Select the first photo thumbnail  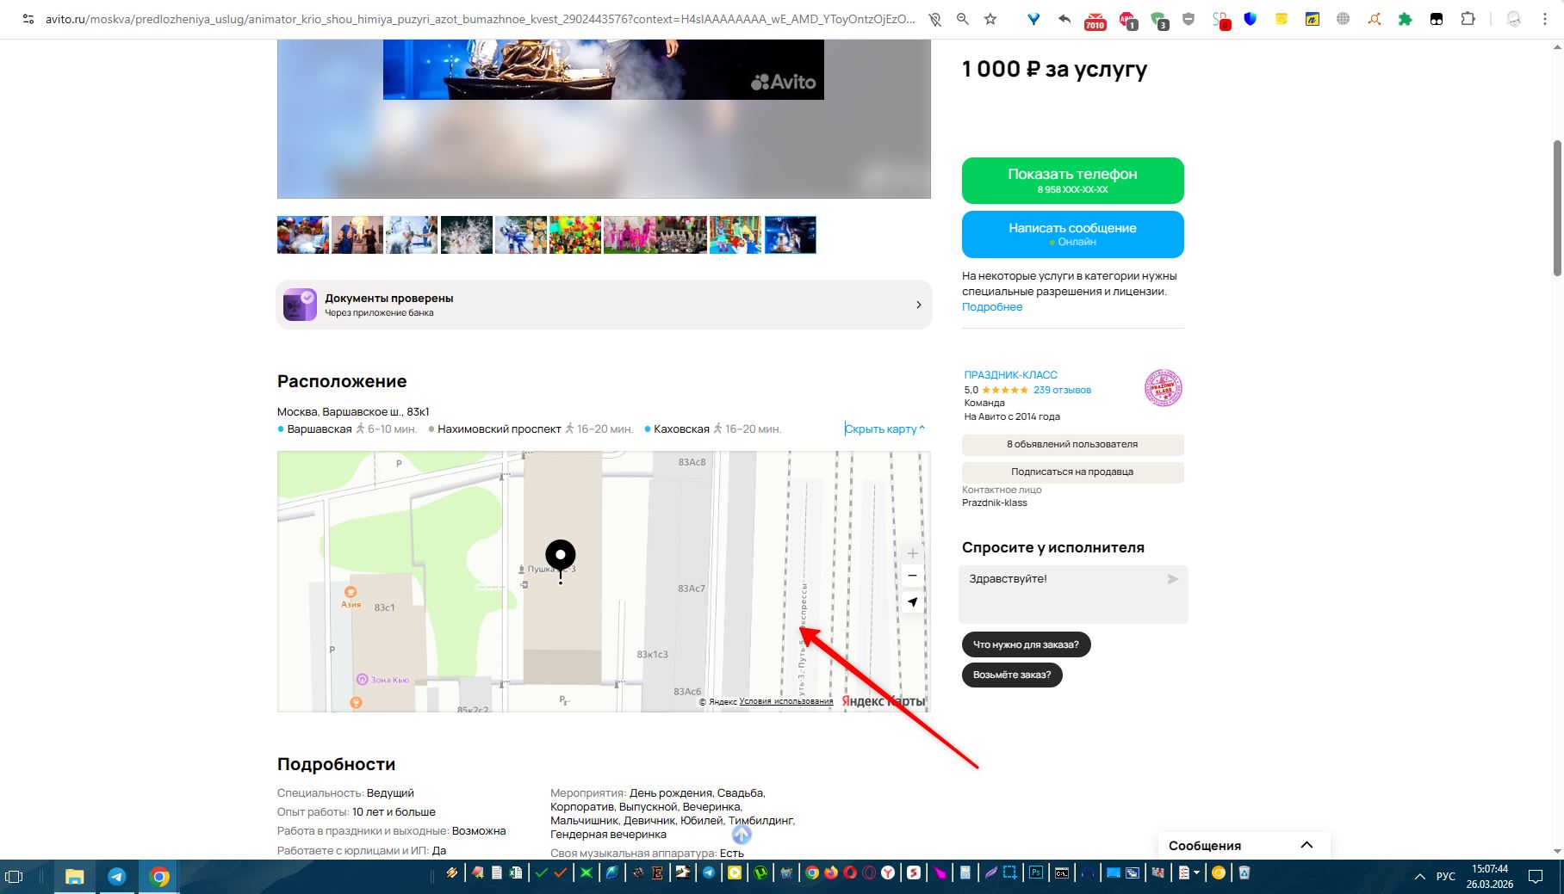[x=303, y=235]
